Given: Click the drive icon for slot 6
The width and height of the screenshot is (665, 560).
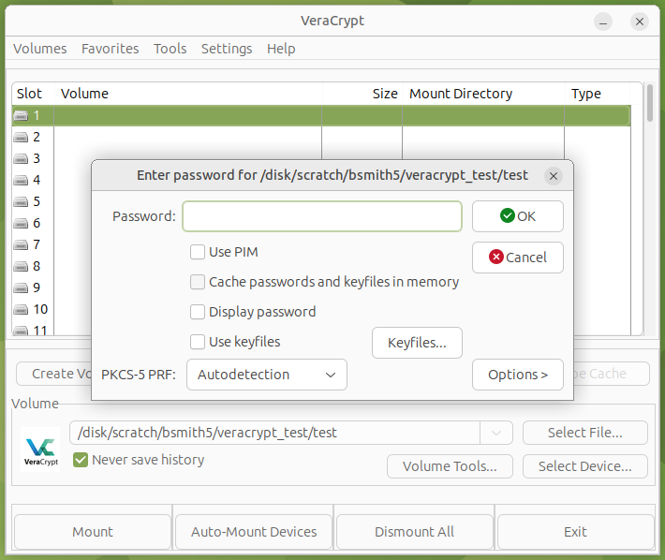Looking at the screenshot, I should [21, 223].
